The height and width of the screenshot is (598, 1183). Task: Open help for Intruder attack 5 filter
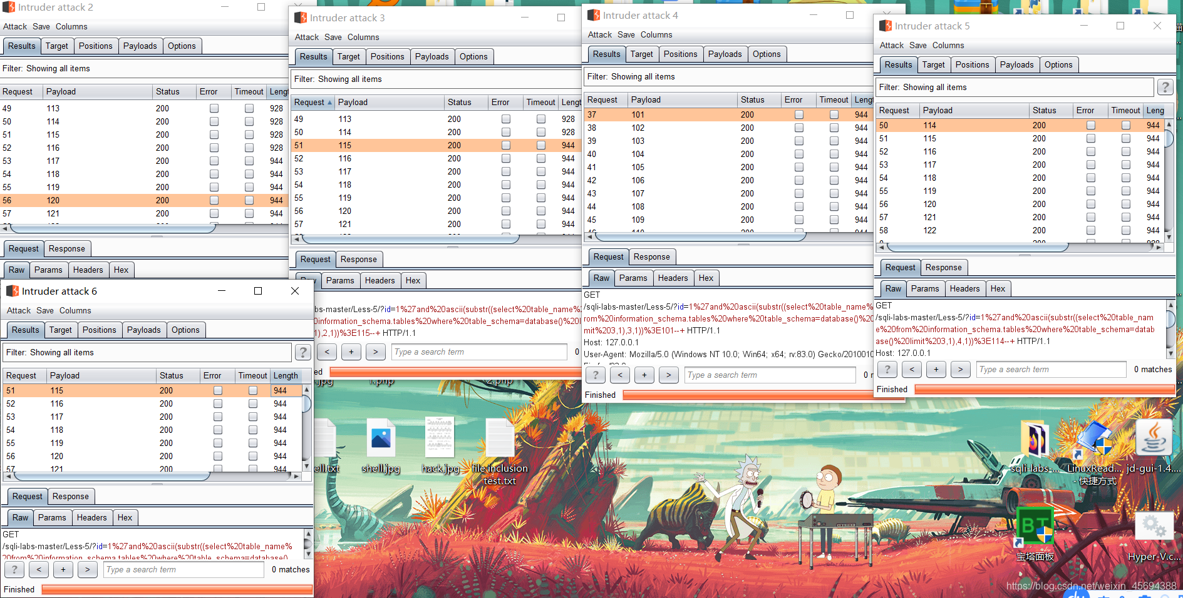point(1165,87)
